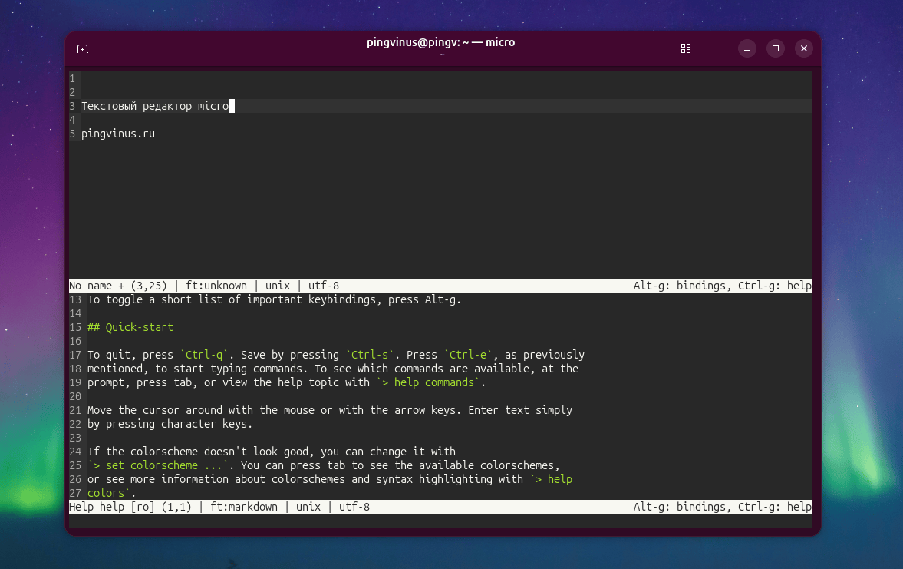Click the '`> set colorscheme ...`' code text
Screen dimensions: 903x569
(158, 466)
